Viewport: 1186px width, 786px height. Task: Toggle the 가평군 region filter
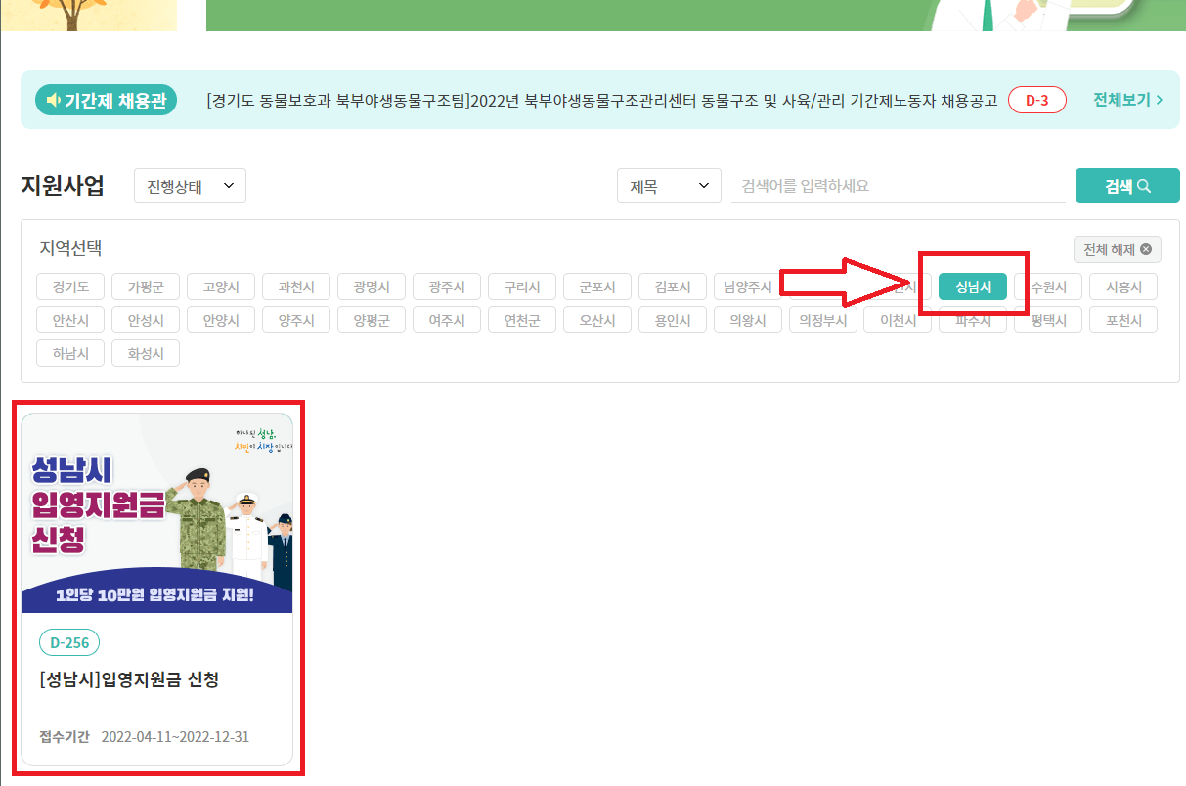point(146,286)
